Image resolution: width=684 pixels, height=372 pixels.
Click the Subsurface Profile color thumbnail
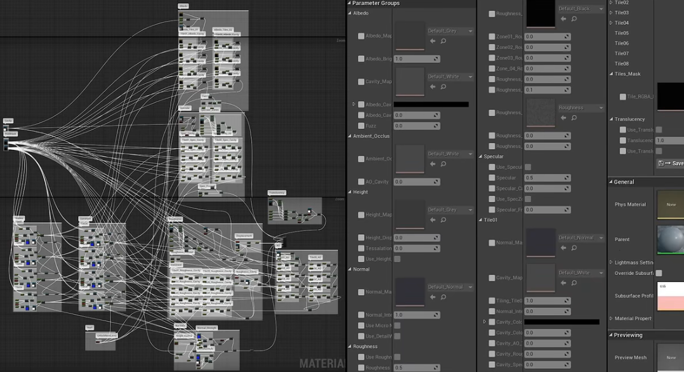[671, 296]
